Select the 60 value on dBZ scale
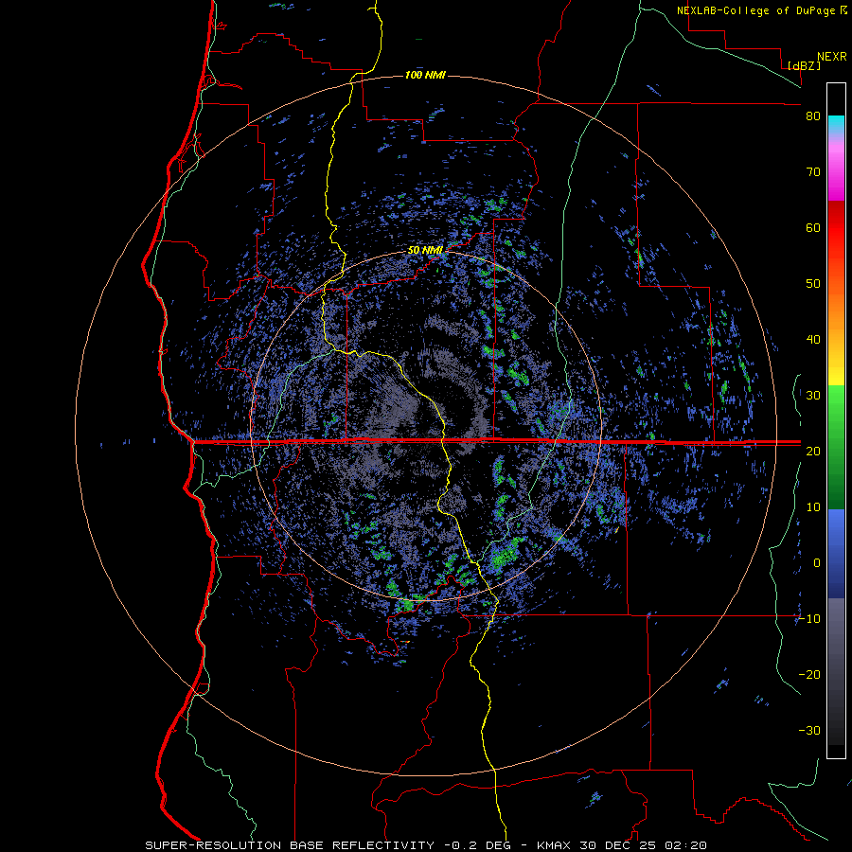The image size is (852, 852). point(813,227)
